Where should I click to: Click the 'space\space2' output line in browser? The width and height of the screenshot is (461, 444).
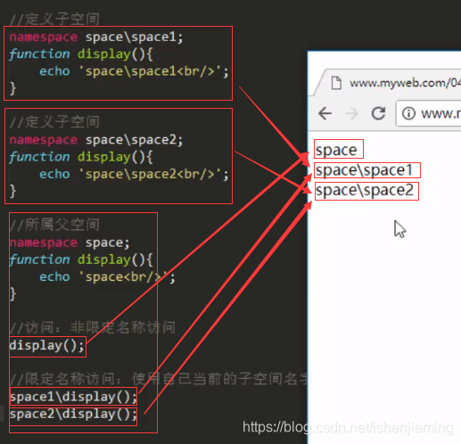point(365,190)
